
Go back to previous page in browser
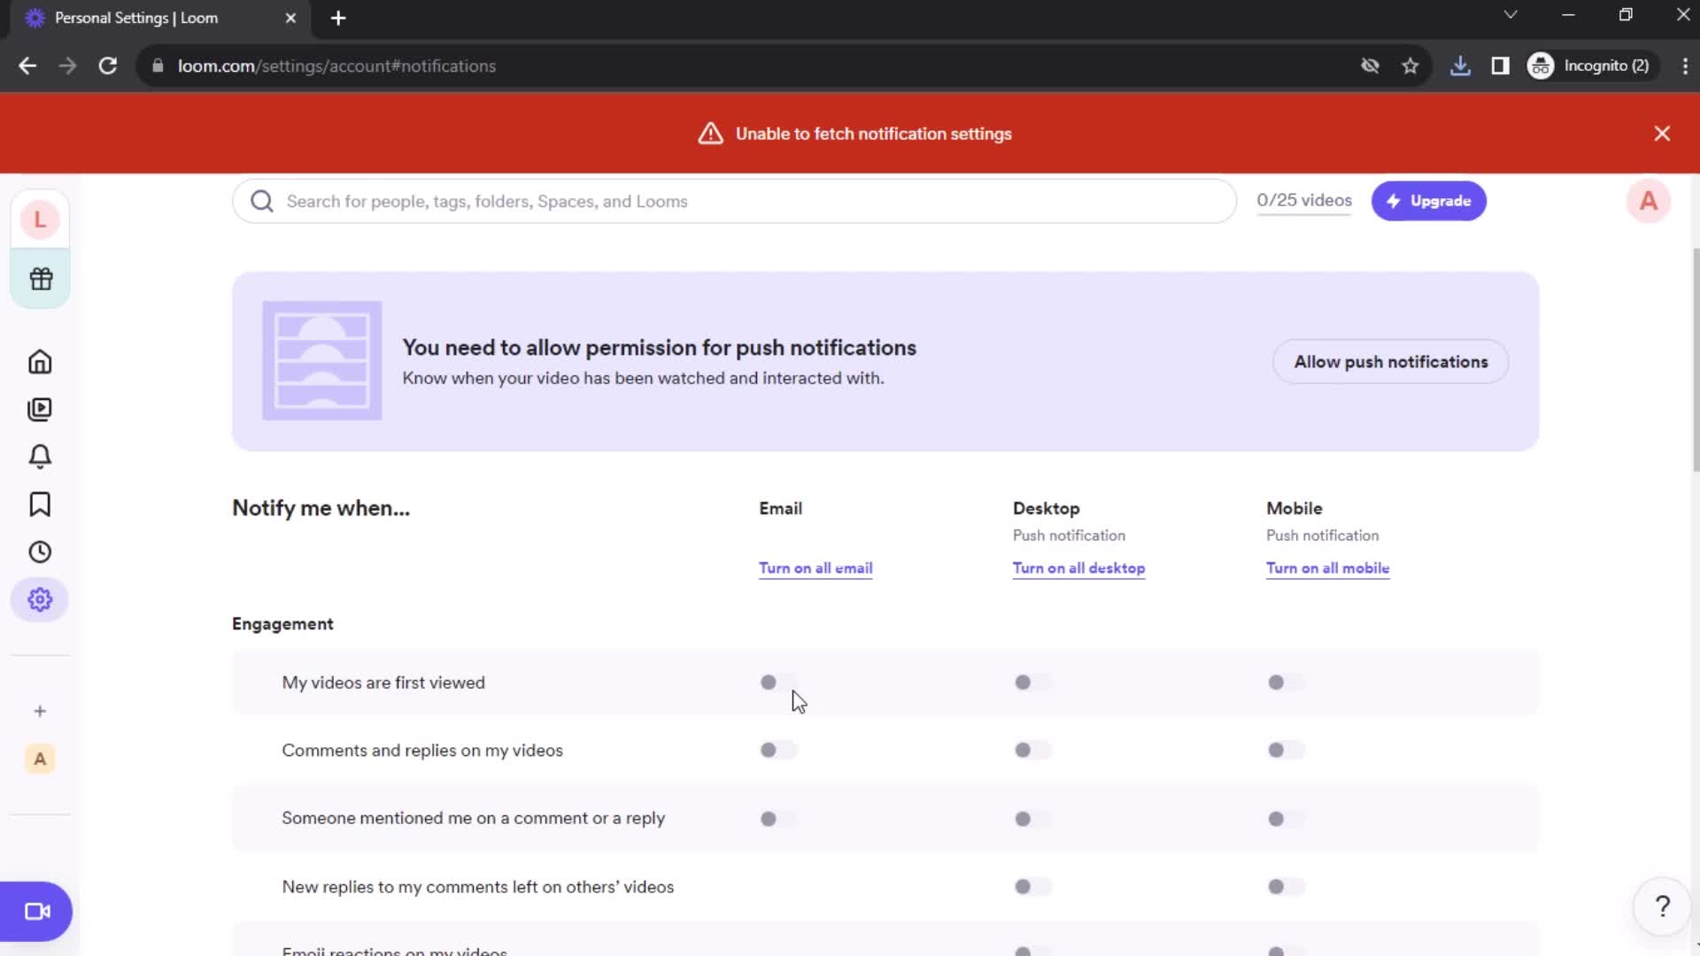pyautogui.click(x=27, y=66)
